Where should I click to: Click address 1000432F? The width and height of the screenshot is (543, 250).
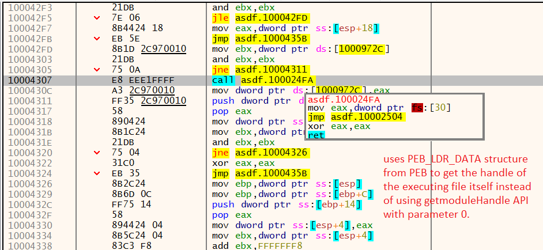pos(30,215)
